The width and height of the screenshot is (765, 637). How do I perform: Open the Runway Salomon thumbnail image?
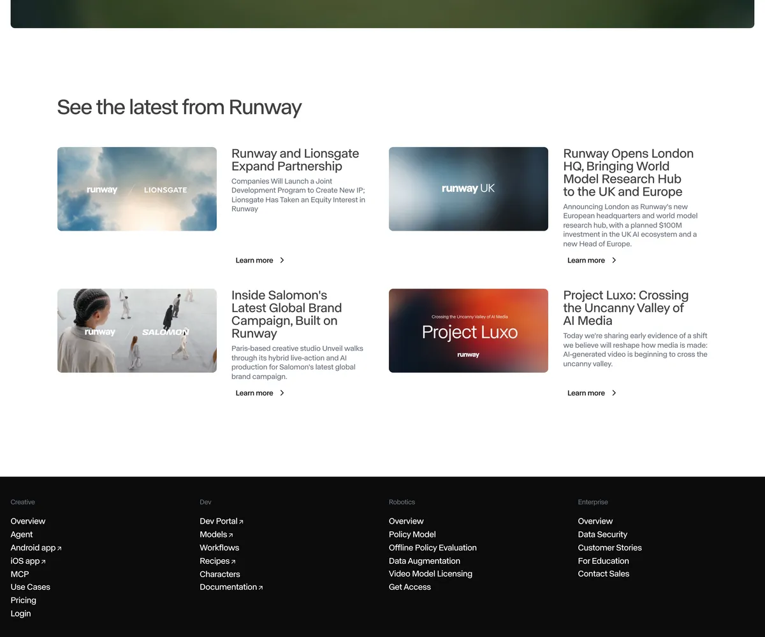137,331
